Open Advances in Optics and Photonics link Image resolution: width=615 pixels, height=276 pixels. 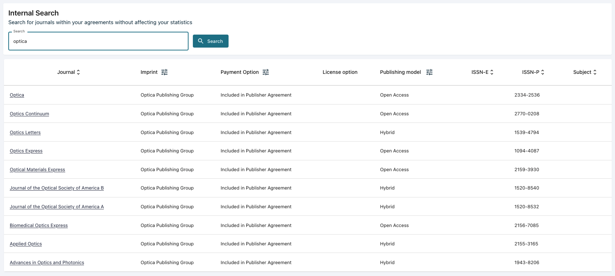pos(47,263)
